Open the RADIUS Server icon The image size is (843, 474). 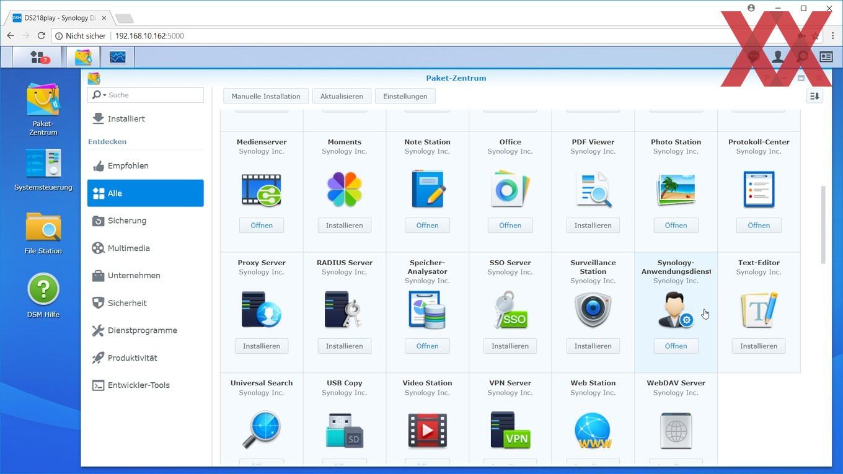pos(345,310)
